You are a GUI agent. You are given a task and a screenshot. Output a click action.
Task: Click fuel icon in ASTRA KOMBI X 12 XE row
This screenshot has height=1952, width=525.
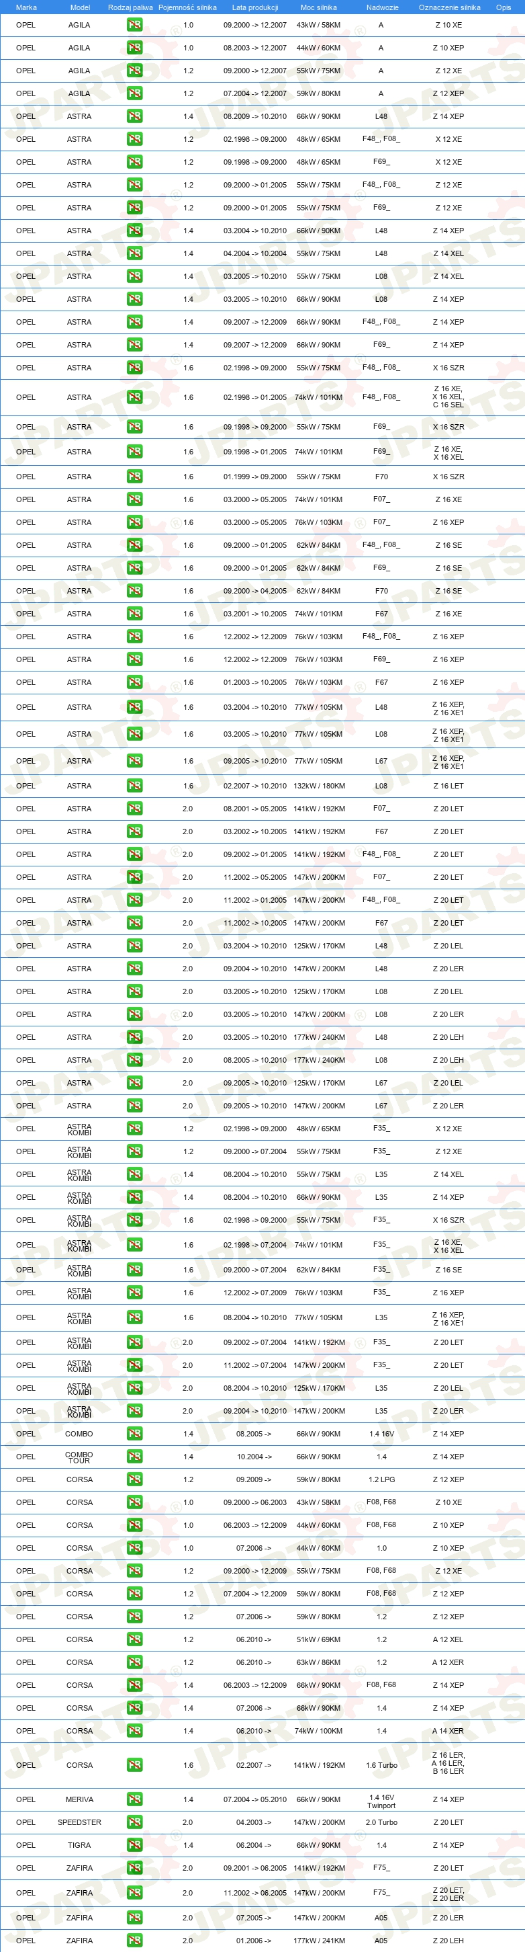(x=135, y=1129)
